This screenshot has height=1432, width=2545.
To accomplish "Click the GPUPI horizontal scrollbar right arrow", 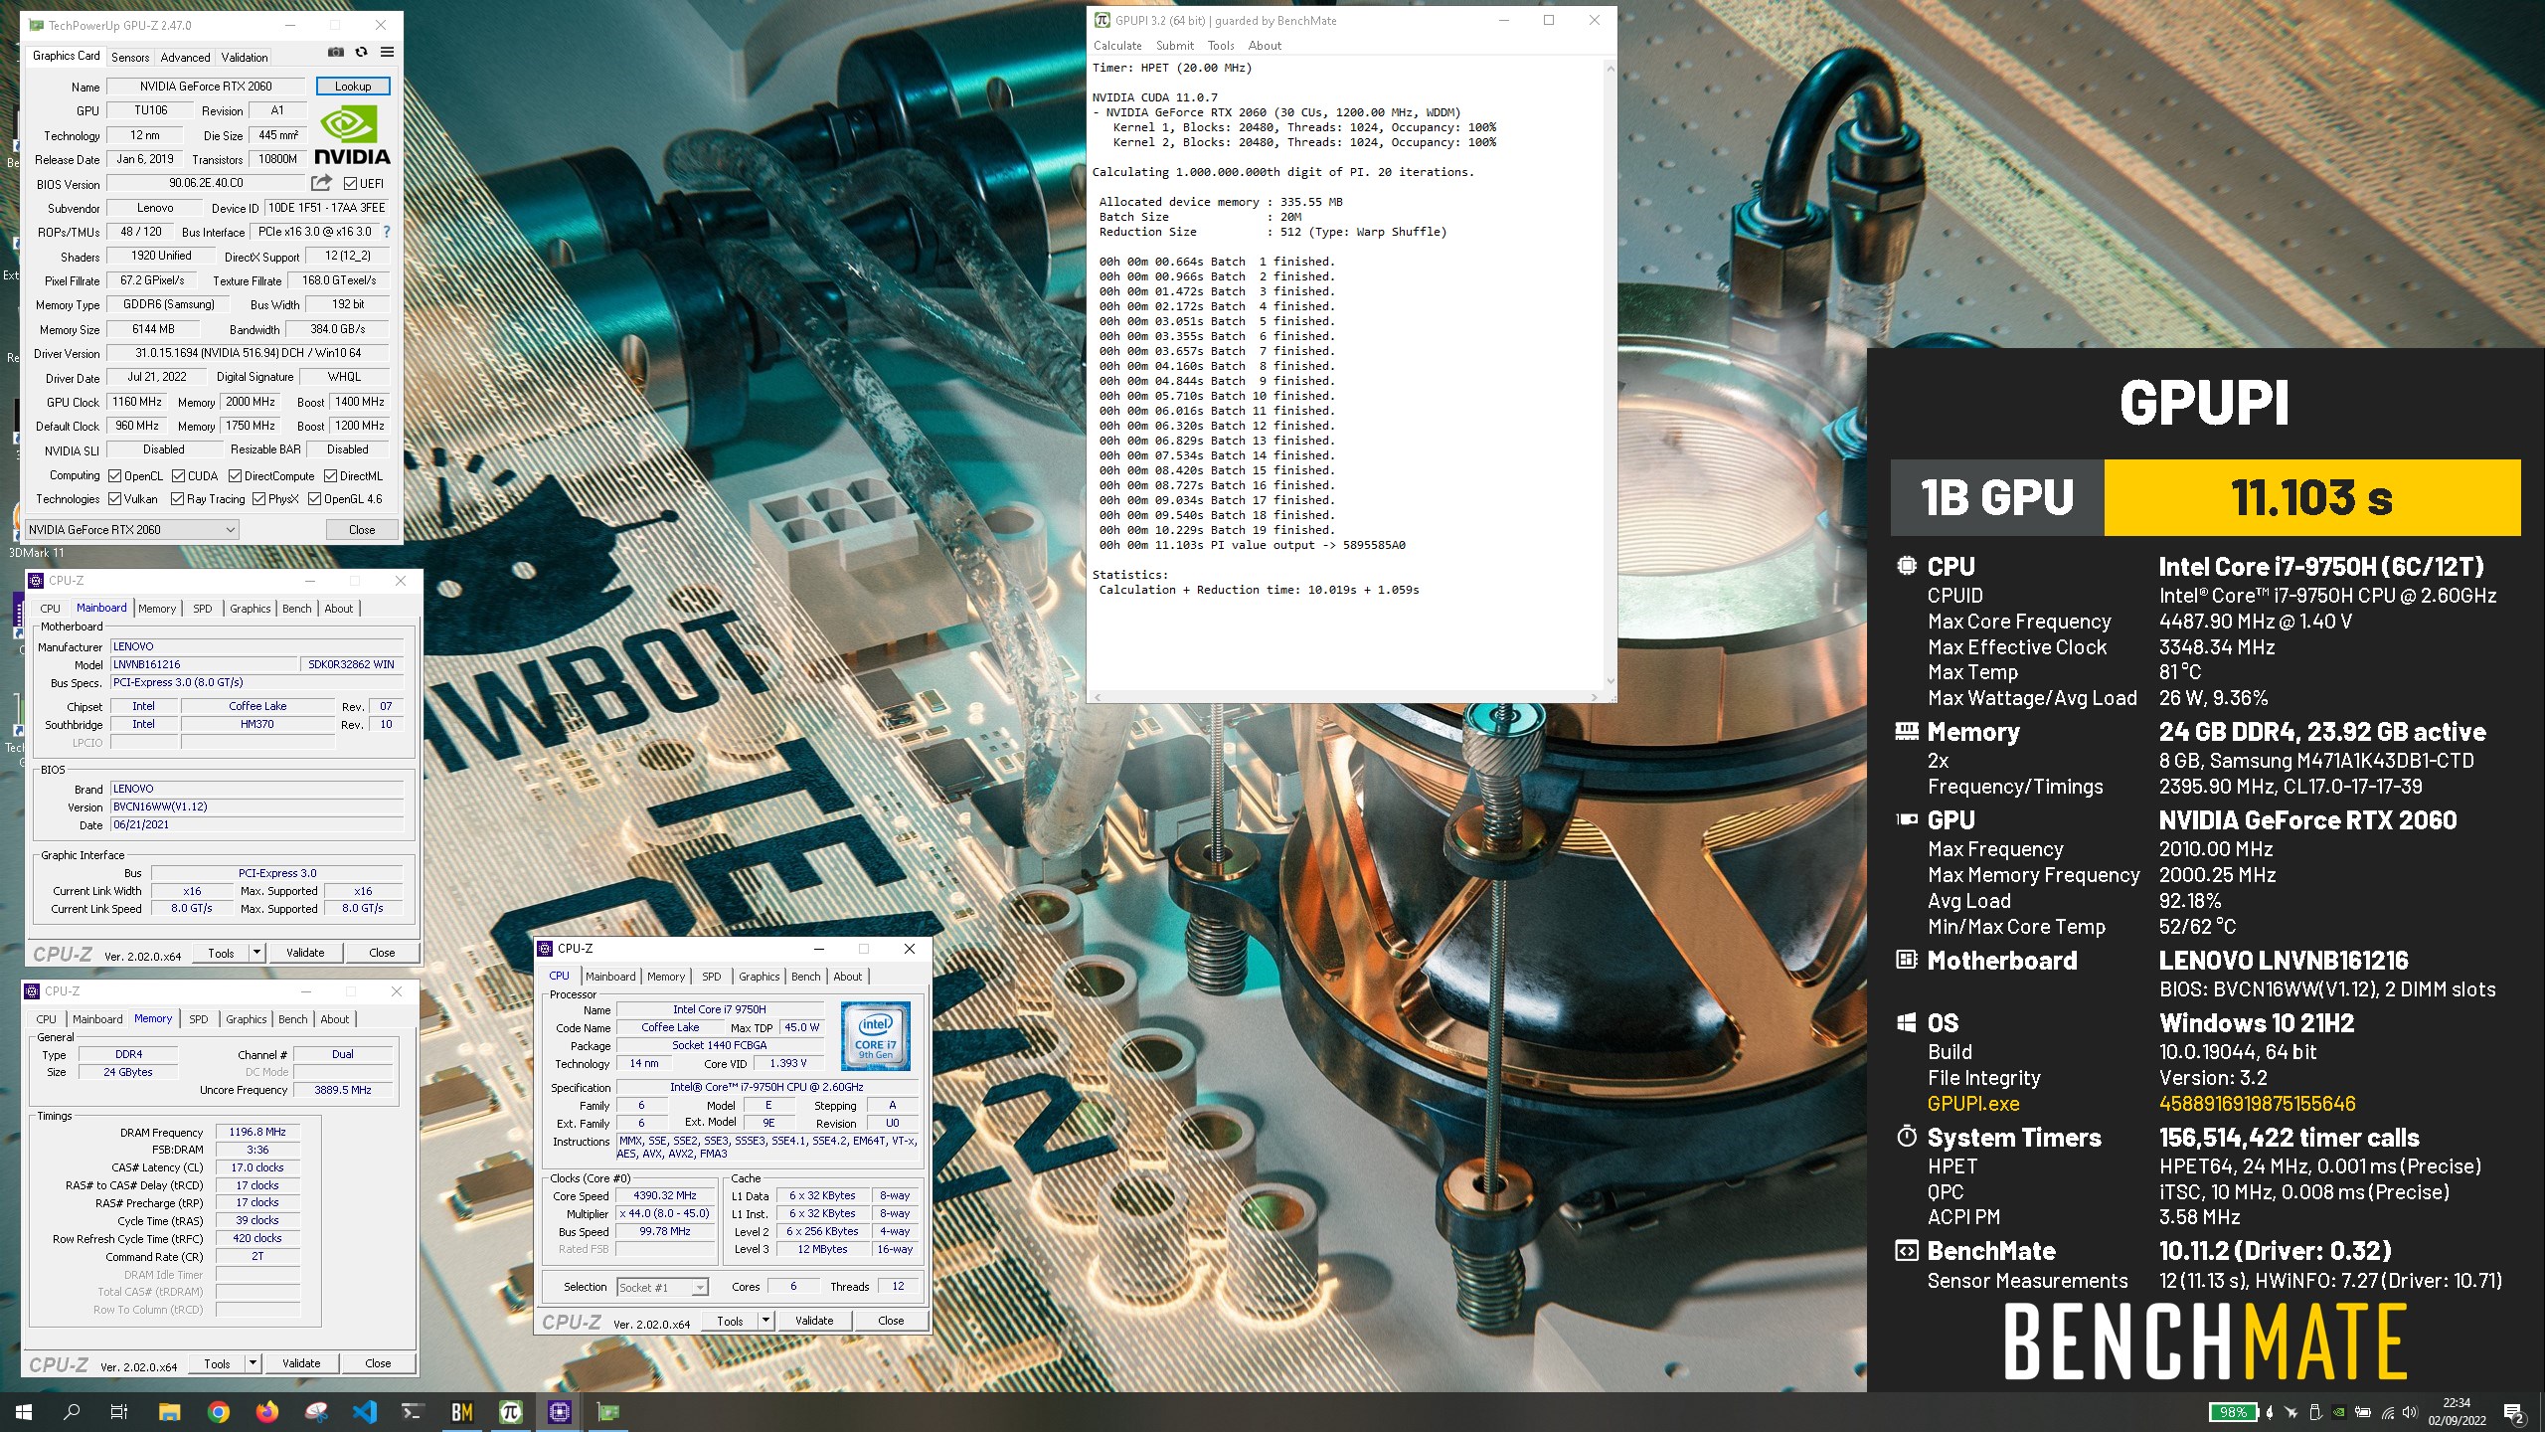I will (1597, 697).
